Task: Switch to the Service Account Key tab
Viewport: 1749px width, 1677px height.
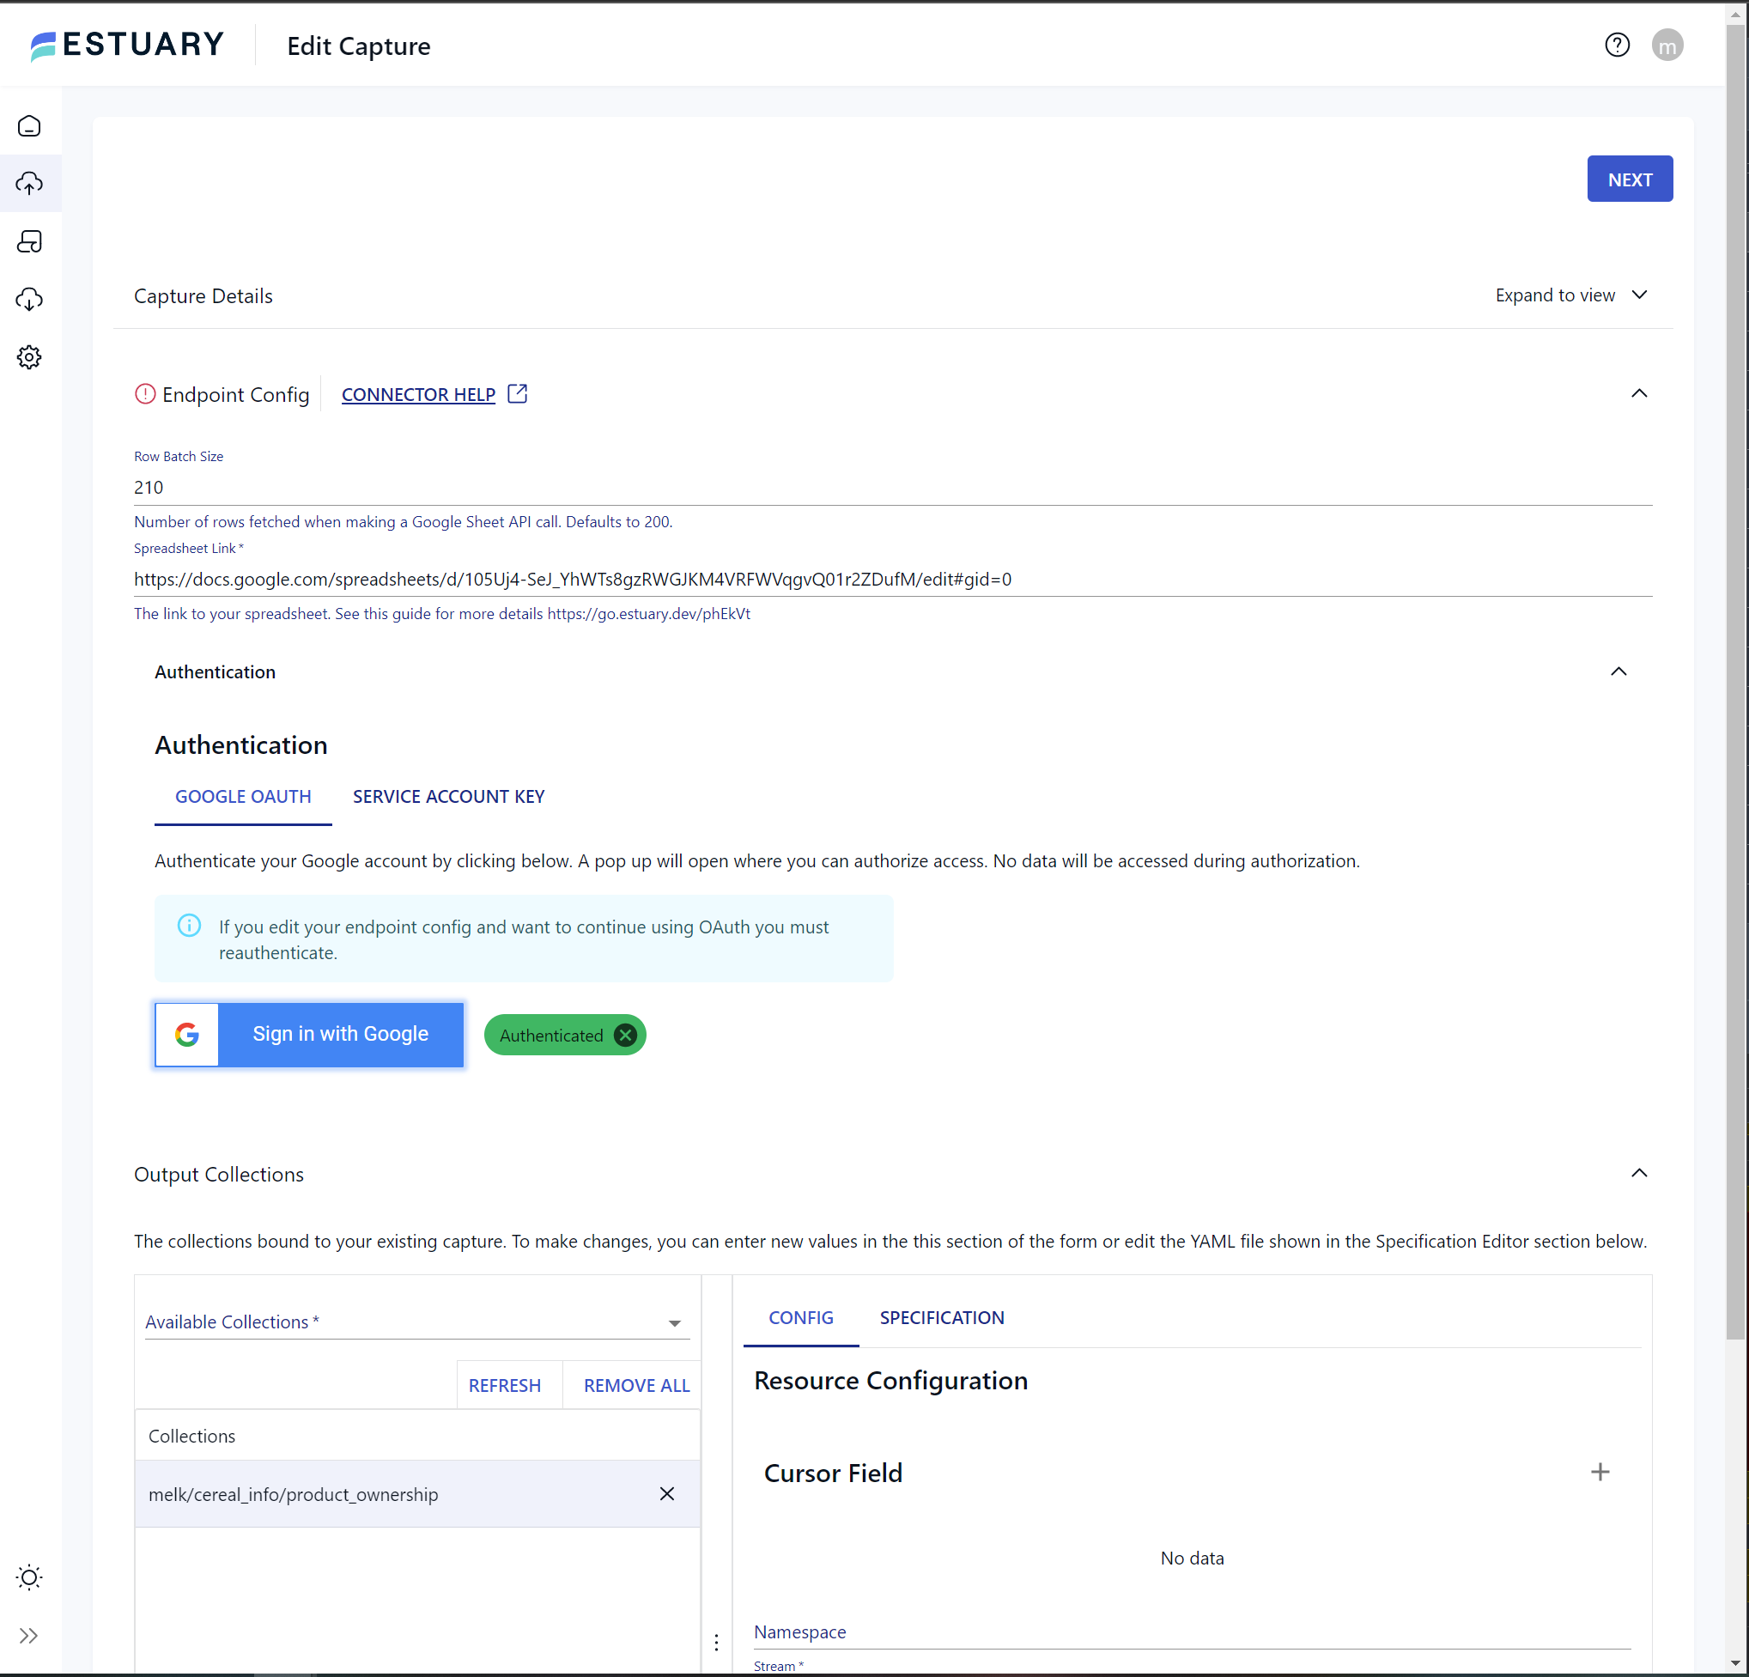Action: pos(449,796)
